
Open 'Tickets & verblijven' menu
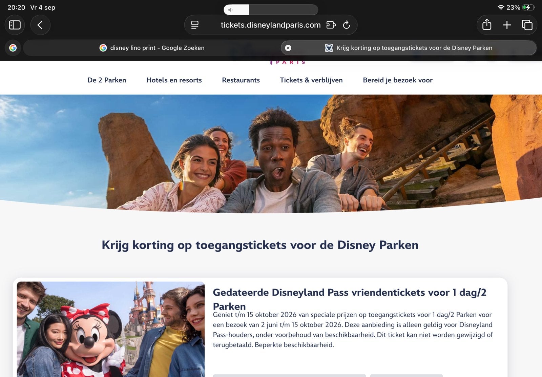coord(311,80)
